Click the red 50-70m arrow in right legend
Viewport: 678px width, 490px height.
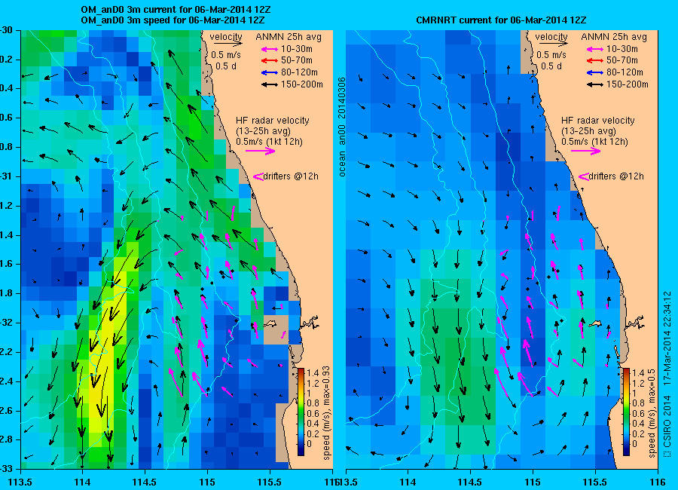[595, 60]
